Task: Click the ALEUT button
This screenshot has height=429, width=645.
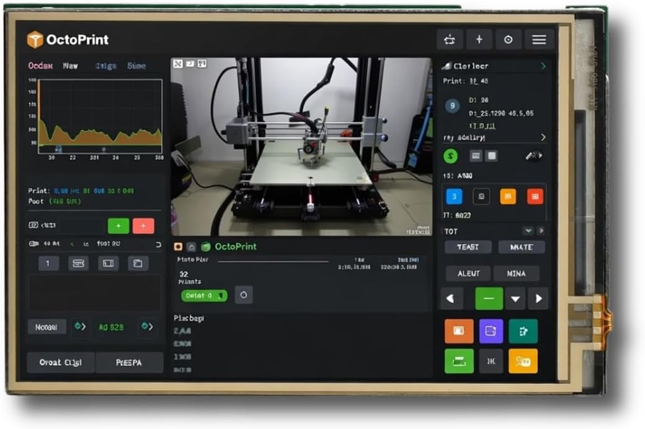Action: [469, 273]
